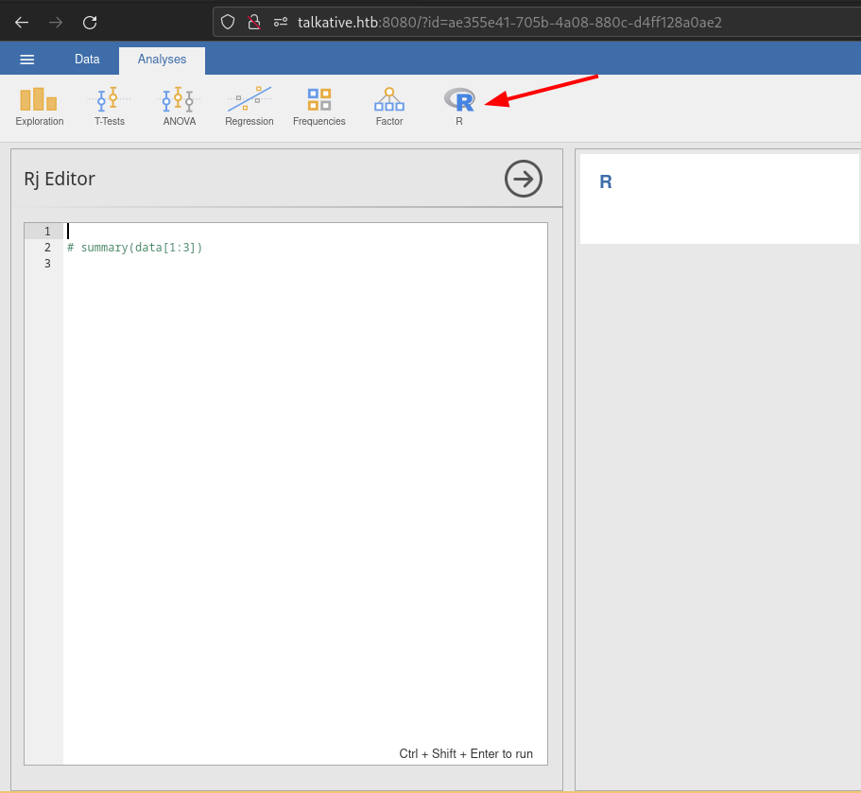
Task: Run code with the Rj Editor arrow
Action: pyautogui.click(x=524, y=179)
